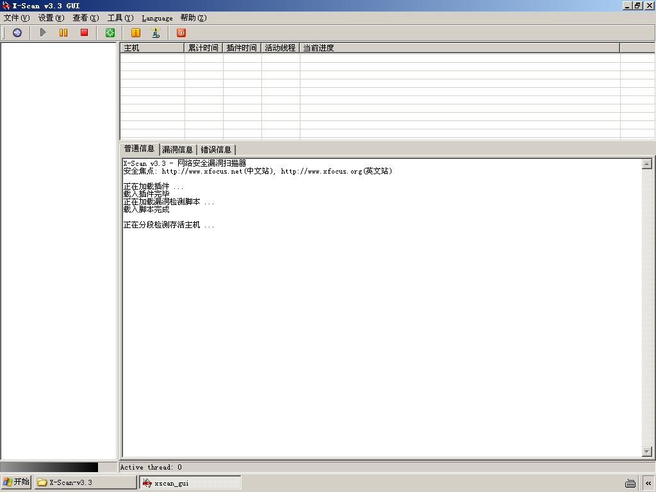Click the 累计时间 column header
Screen dimensions: 656x492
point(203,47)
